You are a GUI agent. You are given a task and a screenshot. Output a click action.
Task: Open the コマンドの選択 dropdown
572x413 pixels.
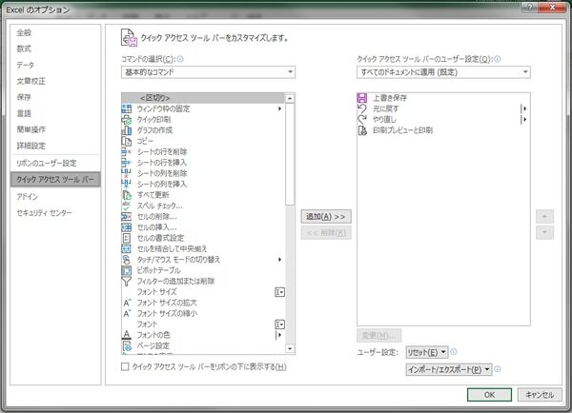pyautogui.click(x=208, y=71)
